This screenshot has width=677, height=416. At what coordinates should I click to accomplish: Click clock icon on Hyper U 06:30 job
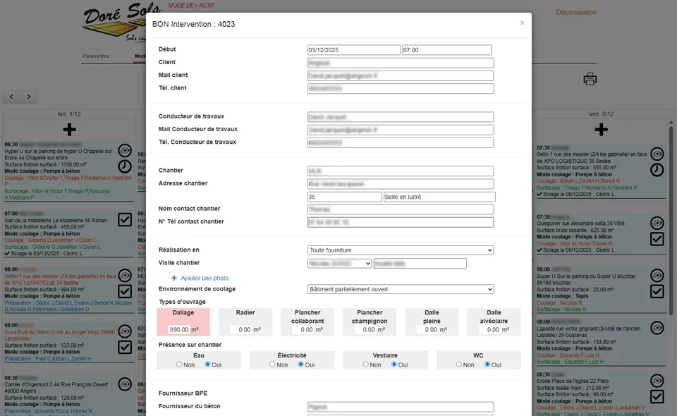[x=125, y=166]
